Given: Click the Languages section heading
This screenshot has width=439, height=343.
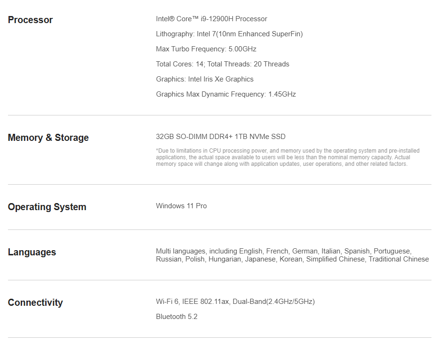Looking at the screenshot, I should point(32,252).
